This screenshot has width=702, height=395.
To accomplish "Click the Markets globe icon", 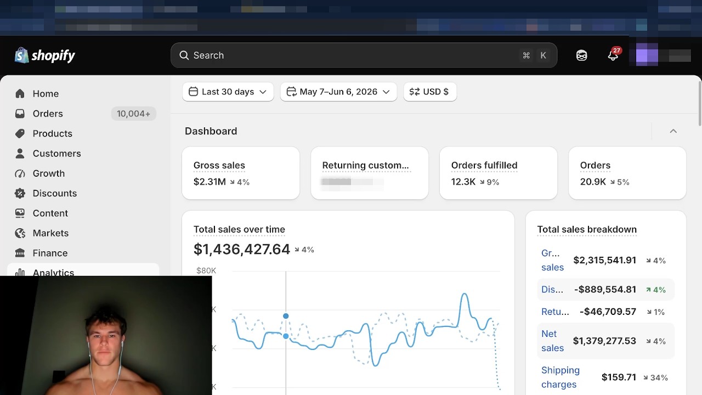I will click(20, 233).
